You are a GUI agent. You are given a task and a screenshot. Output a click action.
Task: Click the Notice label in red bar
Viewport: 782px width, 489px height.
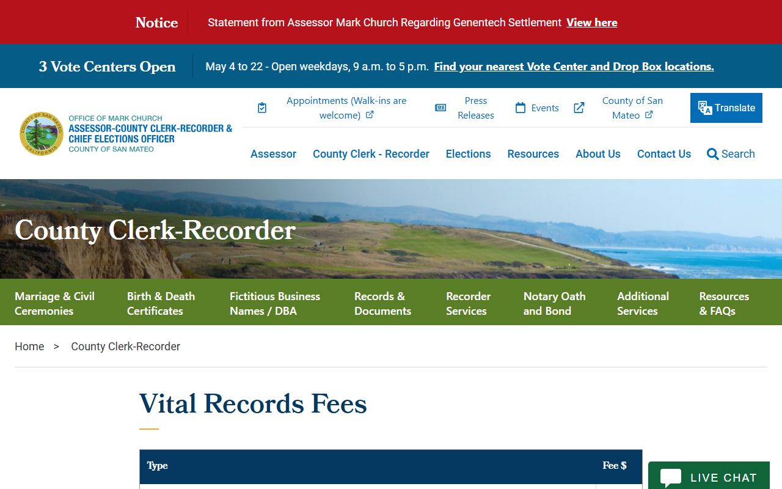click(x=156, y=23)
